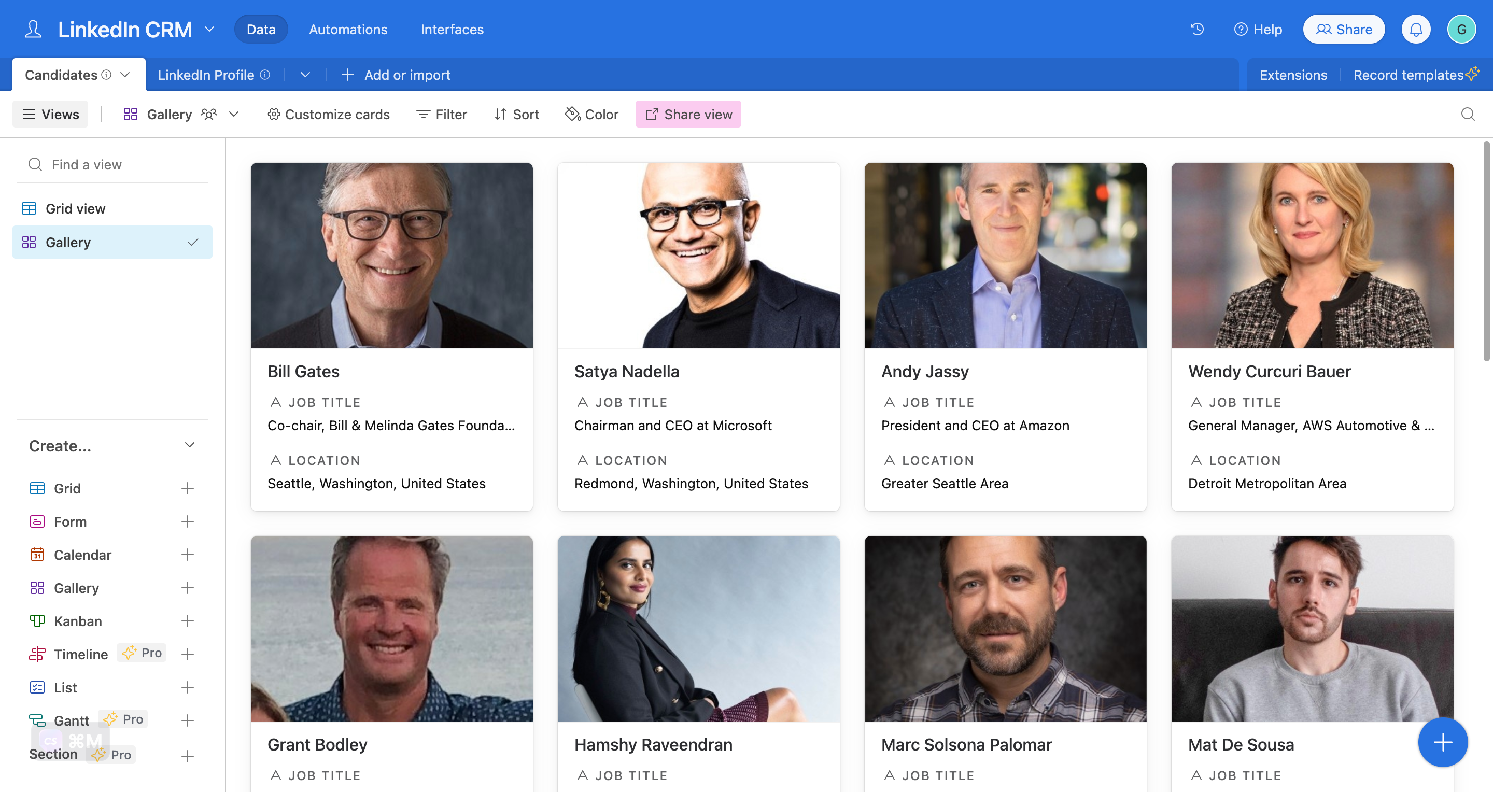Click 'President and CEO at Amazon' text
This screenshot has width=1493, height=792.
[975, 425]
